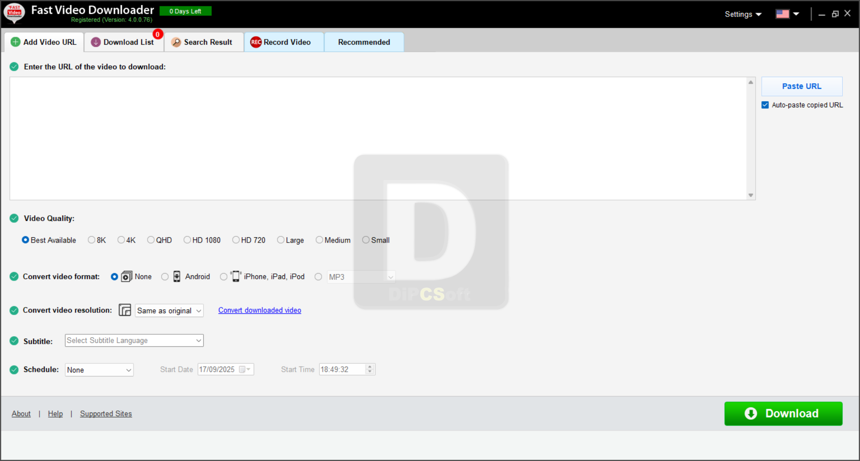Switch to the Add Video URL tab

coord(44,42)
